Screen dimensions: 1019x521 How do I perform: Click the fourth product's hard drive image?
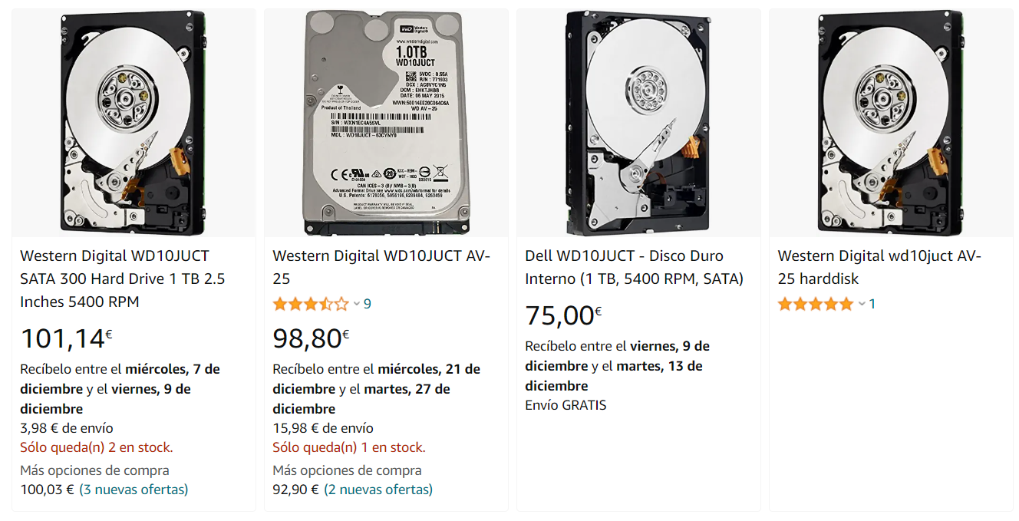coord(890,123)
